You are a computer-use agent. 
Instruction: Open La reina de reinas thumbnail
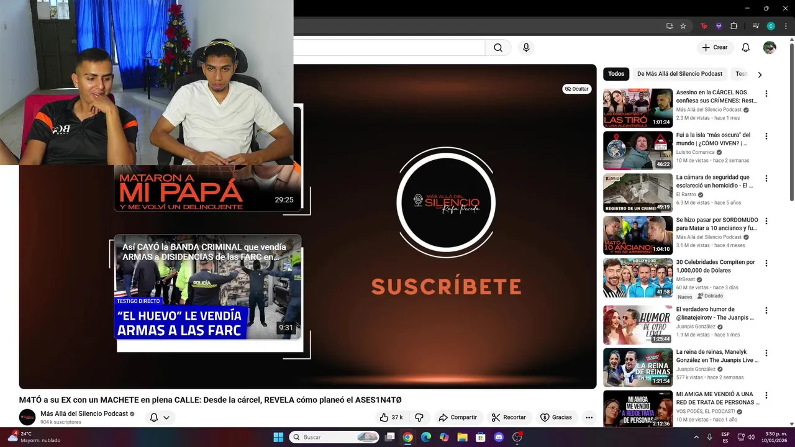[638, 367]
